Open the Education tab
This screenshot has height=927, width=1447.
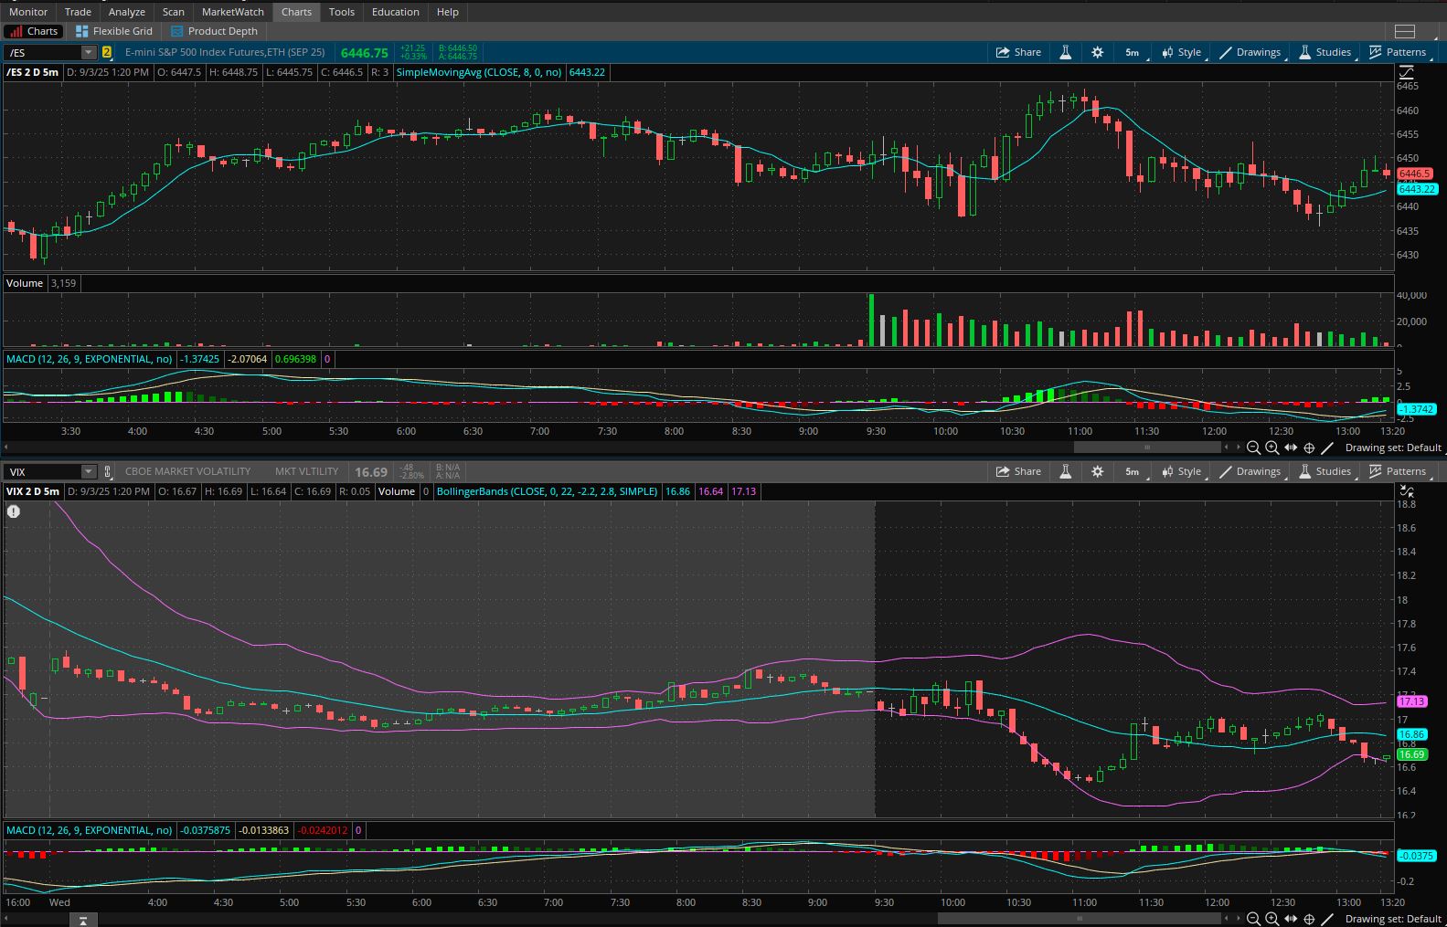[396, 12]
